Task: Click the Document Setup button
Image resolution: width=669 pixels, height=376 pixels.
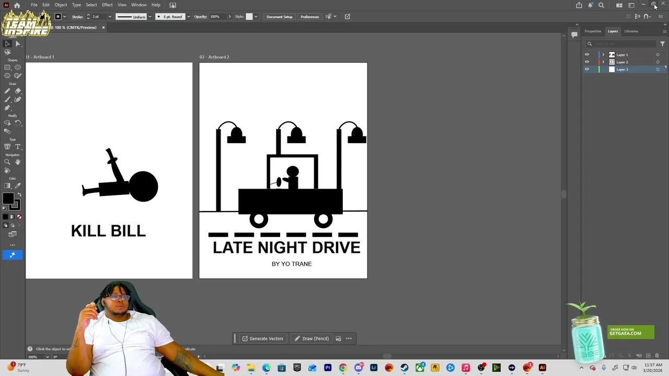Action: [x=280, y=17]
